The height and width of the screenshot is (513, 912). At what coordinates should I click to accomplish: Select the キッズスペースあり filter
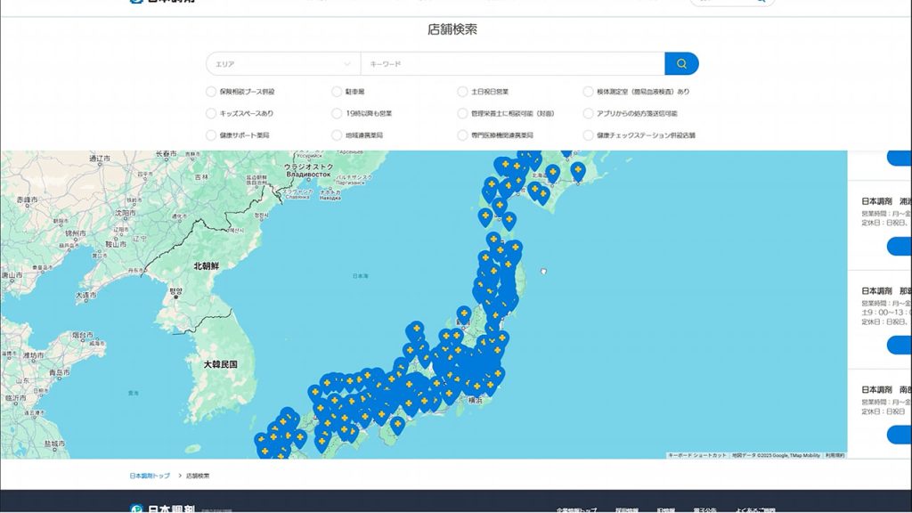tap(211, 113)
